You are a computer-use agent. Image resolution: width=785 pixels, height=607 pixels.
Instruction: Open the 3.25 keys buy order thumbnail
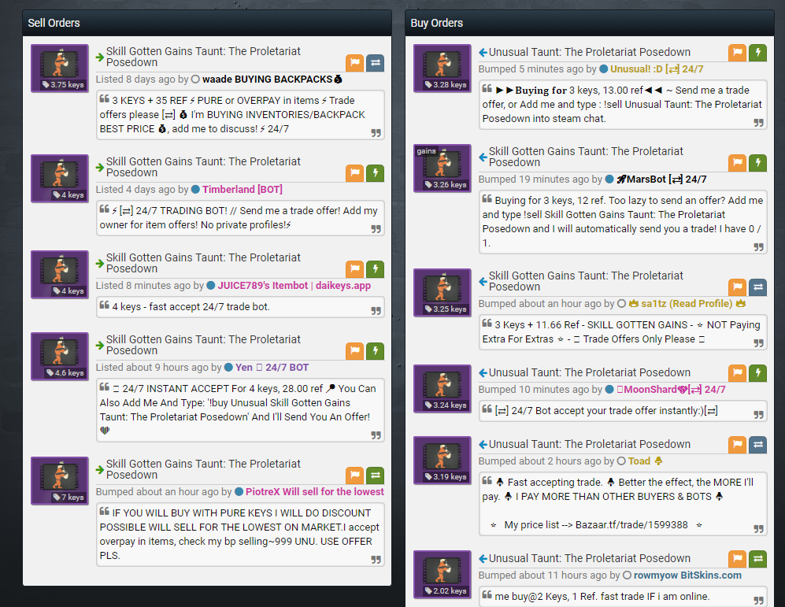(442, 293)
